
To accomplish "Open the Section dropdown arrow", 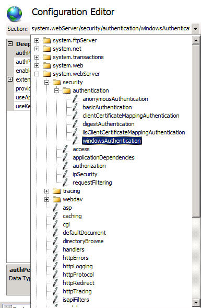I will [x=195, y=29].
